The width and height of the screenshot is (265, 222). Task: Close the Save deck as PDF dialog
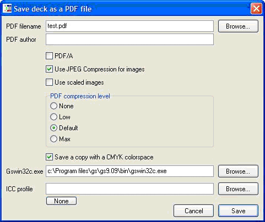(x=256, y=9)
